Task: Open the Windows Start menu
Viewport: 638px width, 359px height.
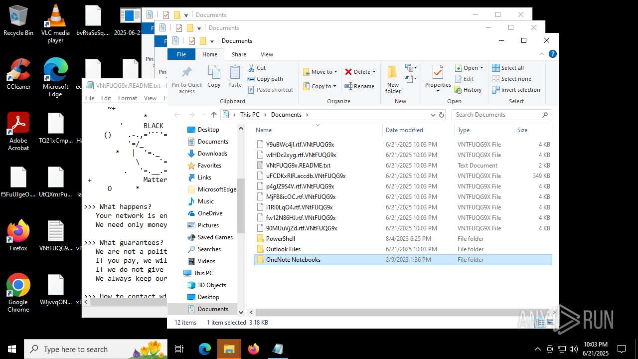Action: 12,349
